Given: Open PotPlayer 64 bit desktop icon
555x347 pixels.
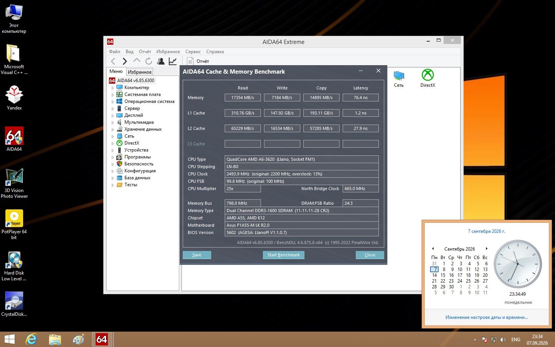Looking at the screenshot, I should coord(14,225).
